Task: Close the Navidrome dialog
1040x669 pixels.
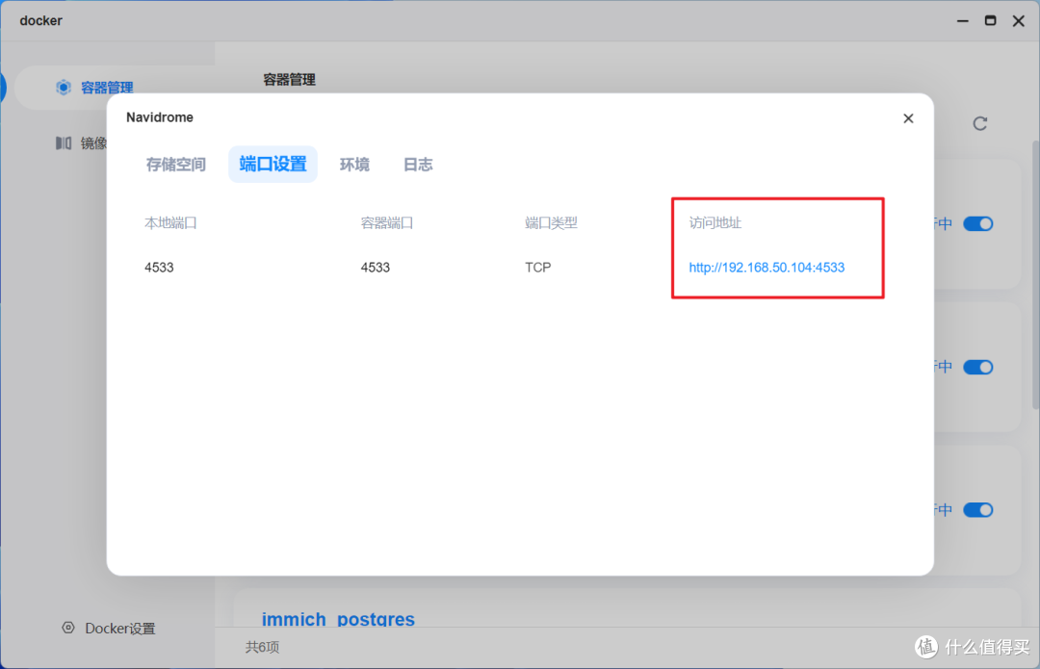Action: point(908,118)
